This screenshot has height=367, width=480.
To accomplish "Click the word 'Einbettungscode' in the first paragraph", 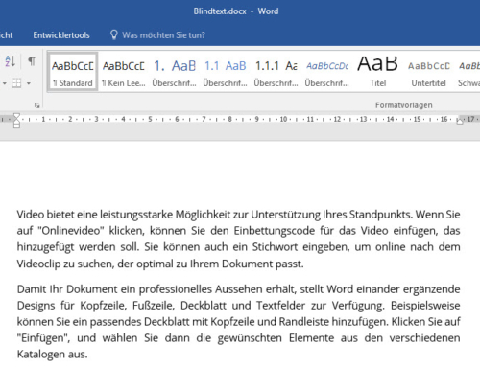I will [274, 231].
